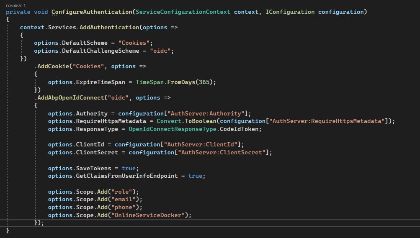The height and width of the screenshot is (238, 420).
Task: Click the Authority property
Action: pos(92,114)
